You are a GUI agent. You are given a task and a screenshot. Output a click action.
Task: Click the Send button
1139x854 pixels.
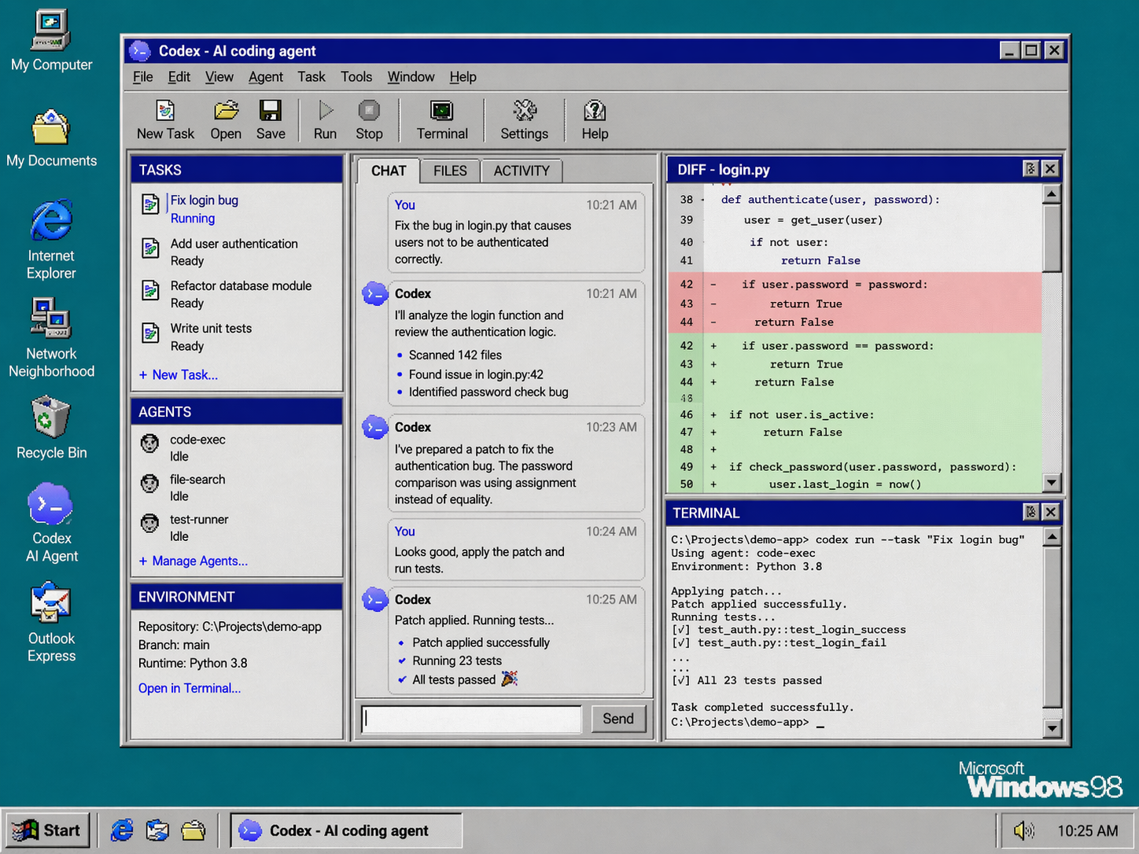[618, 719]
